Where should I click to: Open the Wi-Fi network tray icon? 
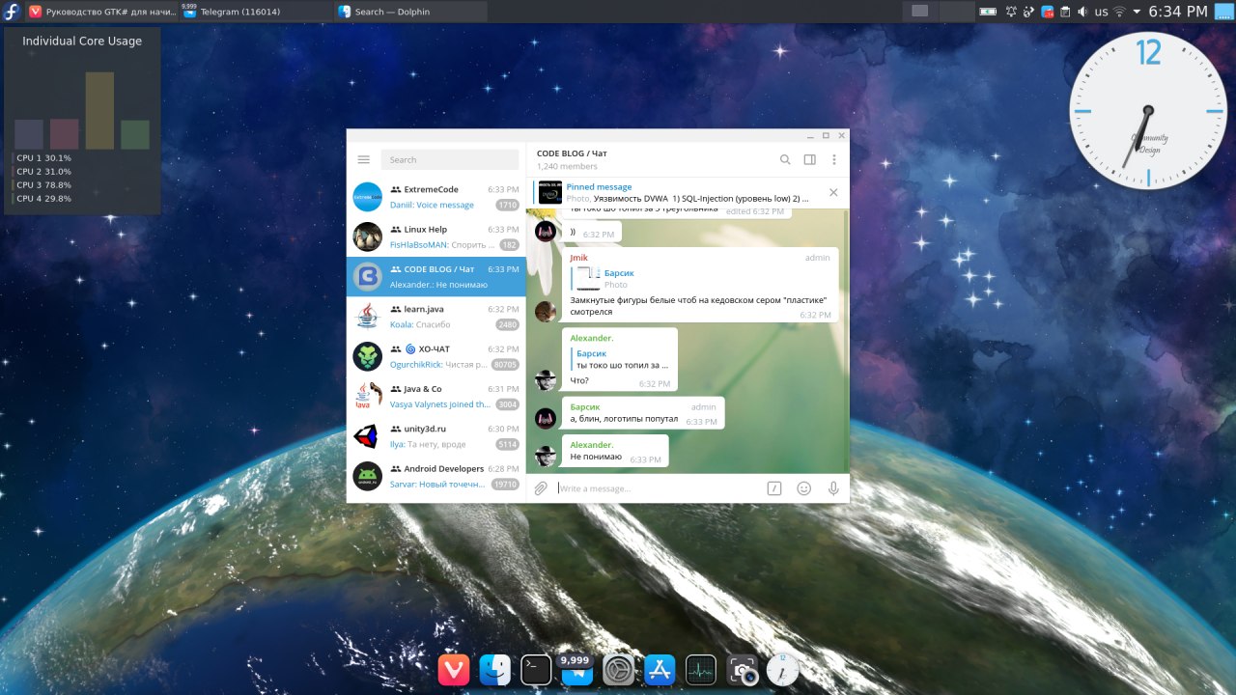pos(1119,12)
